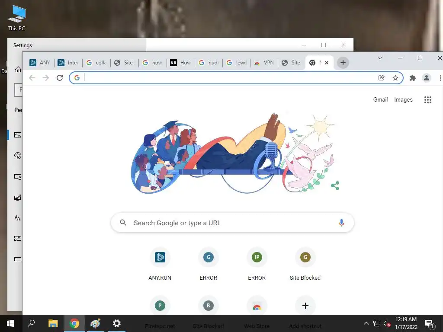443x332 pixels.
Task: Start voice search with the microphone icon
Action: click(x=342, y=223)
